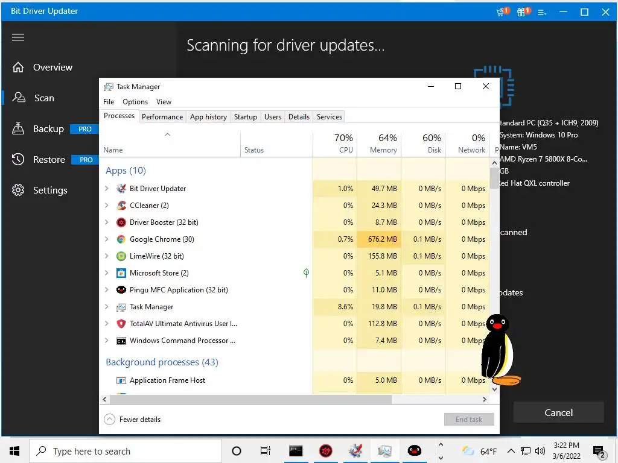Show hidden system tray icons
Image resolution: width=618 pixels, height=463 pixels.
(x=511, y=451)
